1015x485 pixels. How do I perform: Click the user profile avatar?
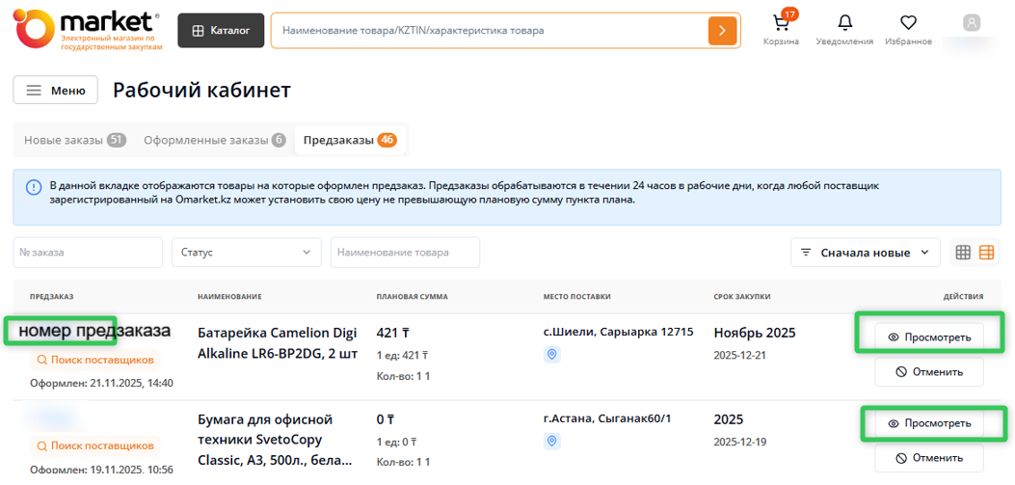971,23
